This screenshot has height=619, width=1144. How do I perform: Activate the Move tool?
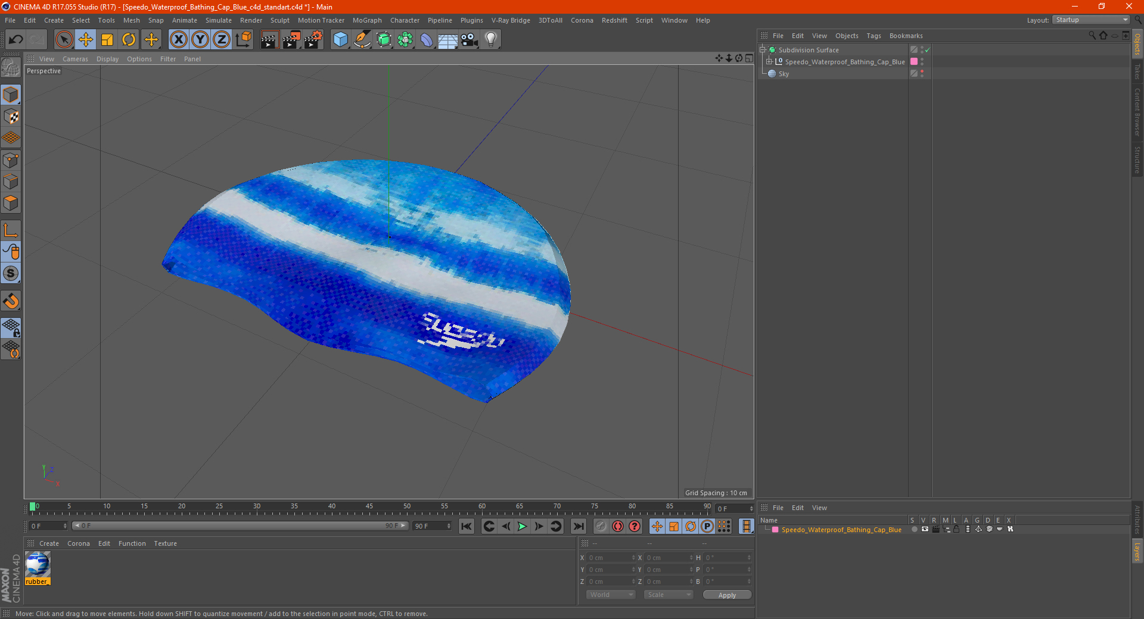86,40
